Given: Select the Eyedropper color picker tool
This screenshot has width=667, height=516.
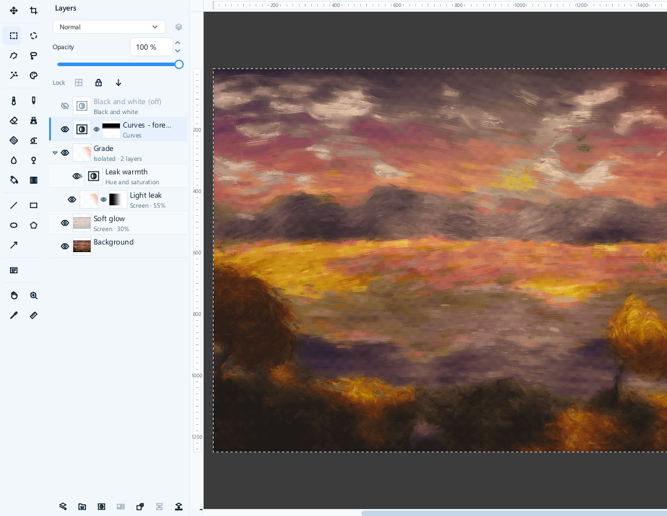Looking at the screenshot, I should point(13,315).
